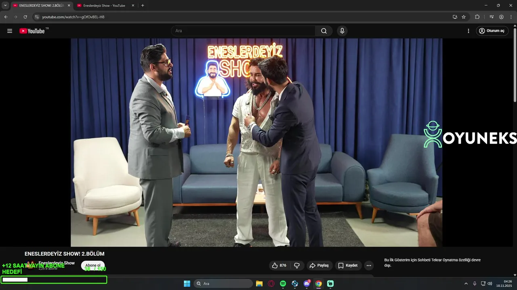Viewport: 517px width, 290px height.
Task: Open the media controls icon in Chrome toolbar
Action: tap(492, 17)
